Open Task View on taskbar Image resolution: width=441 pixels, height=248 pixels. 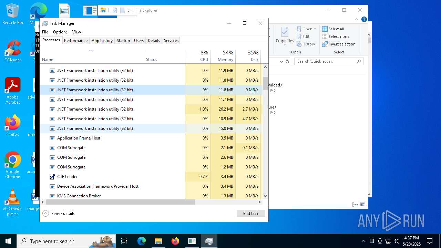[x=124, y=241]
